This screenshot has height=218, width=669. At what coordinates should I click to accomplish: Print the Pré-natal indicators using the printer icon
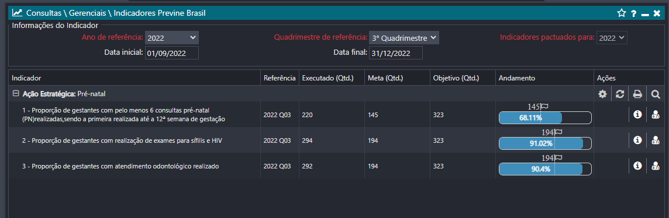[x=637, y=94]
